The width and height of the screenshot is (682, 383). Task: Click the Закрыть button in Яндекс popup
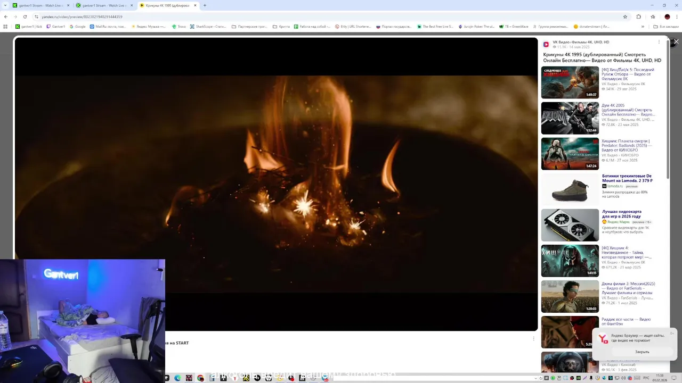point(642,352)
